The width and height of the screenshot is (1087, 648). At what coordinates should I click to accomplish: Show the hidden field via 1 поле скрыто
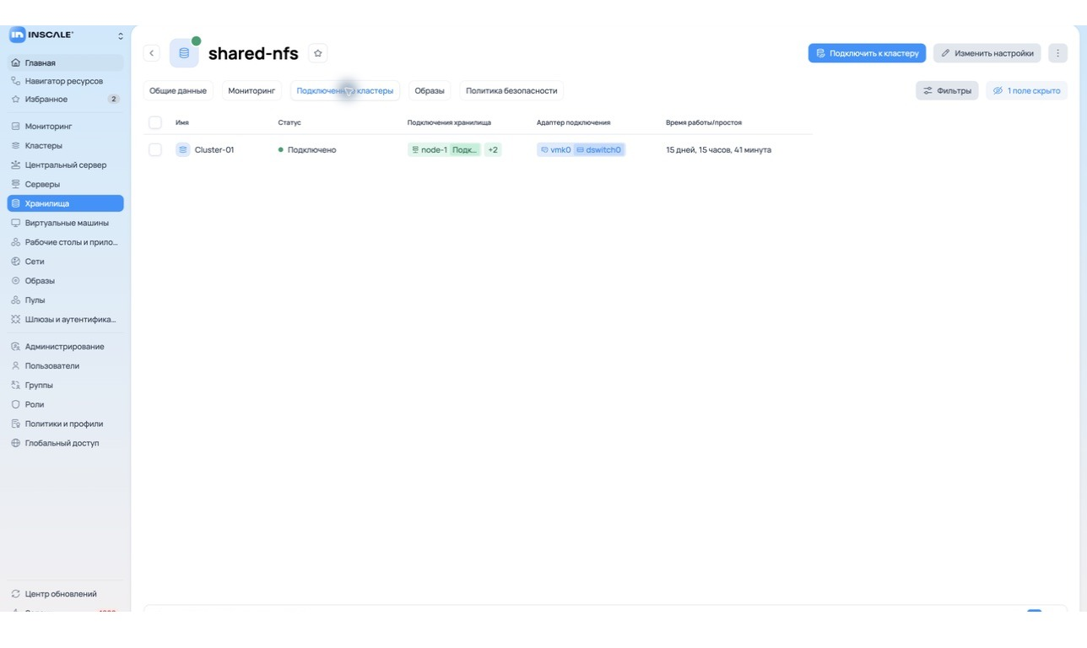tap(1026, 90)
